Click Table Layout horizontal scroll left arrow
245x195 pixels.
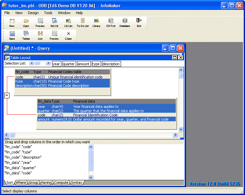[7, 135]
